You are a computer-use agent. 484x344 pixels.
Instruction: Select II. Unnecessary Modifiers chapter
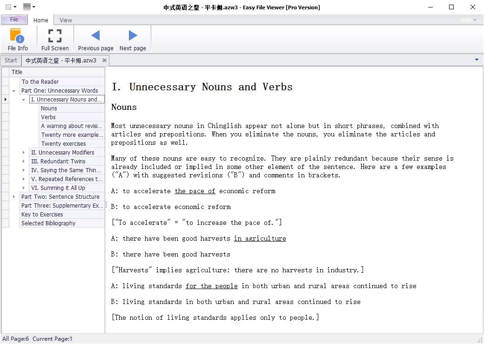coord(67,153)
